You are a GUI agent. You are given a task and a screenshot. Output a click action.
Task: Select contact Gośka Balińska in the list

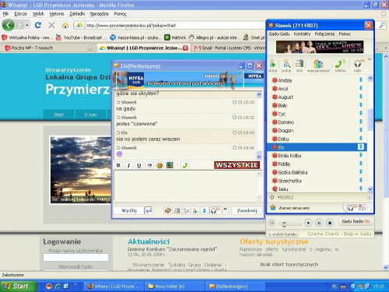317,172
